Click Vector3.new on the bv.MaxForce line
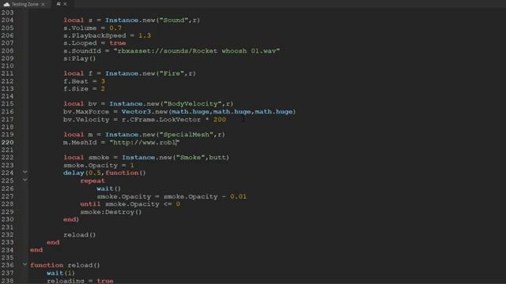 [144, 112]
